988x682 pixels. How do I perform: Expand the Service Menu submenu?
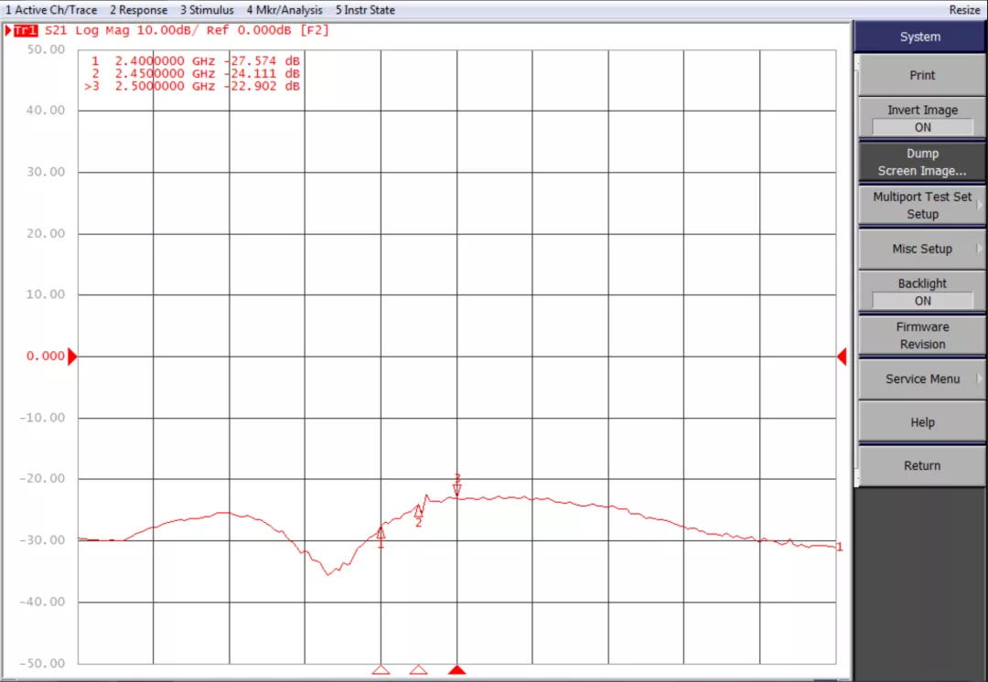tap(922, 379)
